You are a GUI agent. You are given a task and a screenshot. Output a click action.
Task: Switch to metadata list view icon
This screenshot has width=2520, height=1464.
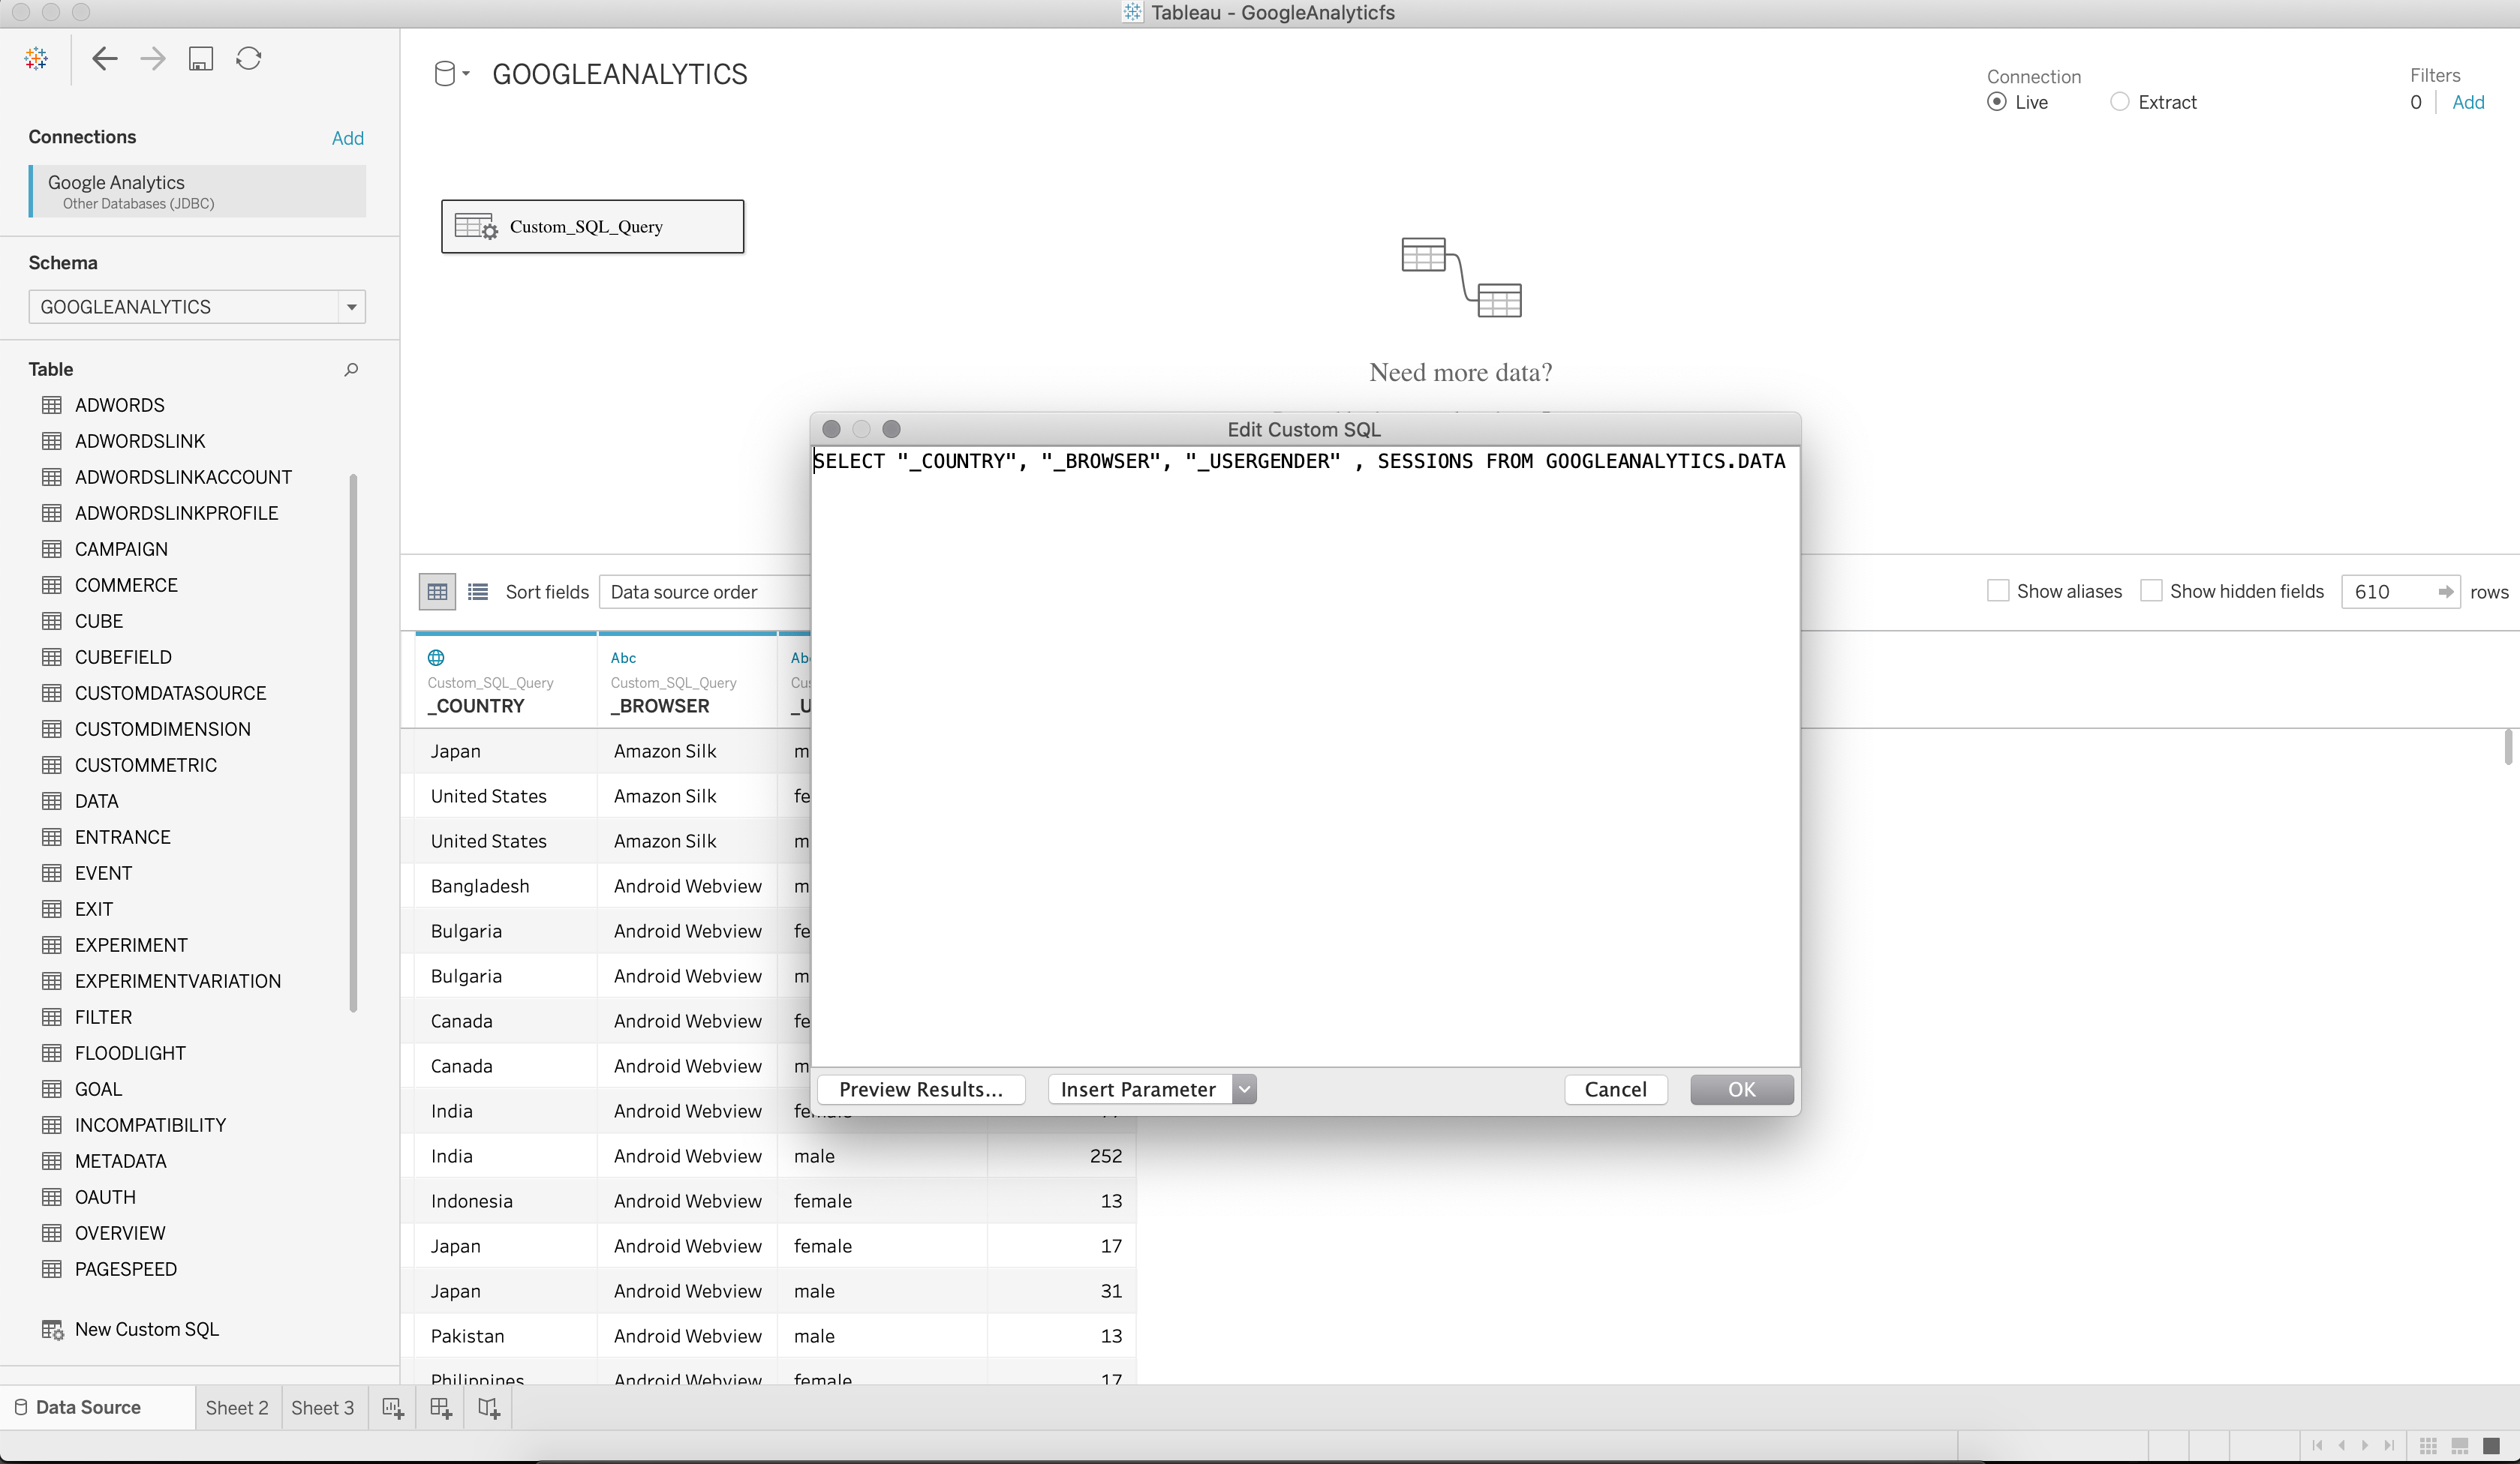tap(478, 592)
